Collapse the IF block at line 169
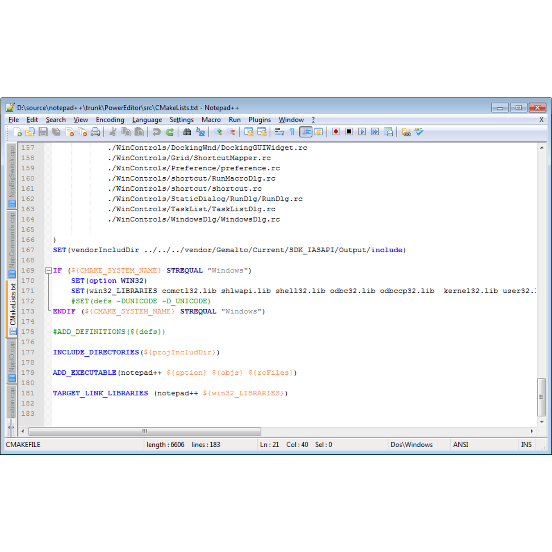Image resolution: width=552 pixels, height=552 pixels. pos(49,270)
